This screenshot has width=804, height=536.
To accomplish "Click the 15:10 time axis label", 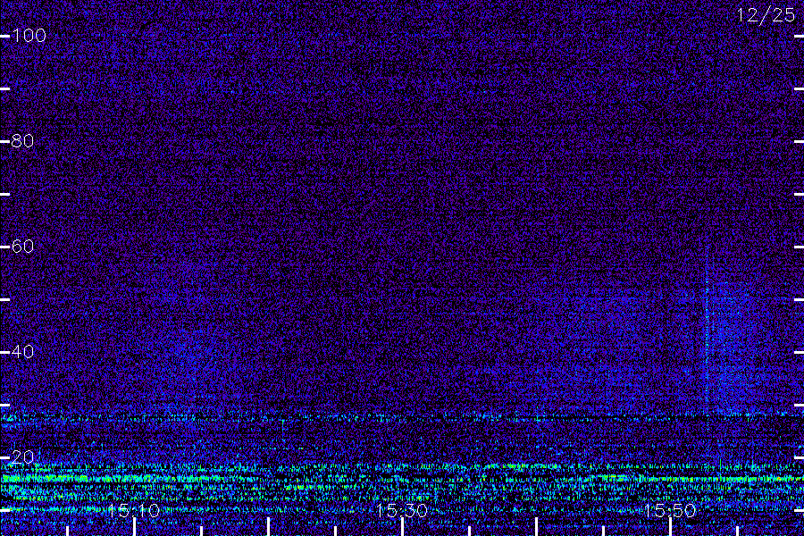I will click(x=134, y=510).
